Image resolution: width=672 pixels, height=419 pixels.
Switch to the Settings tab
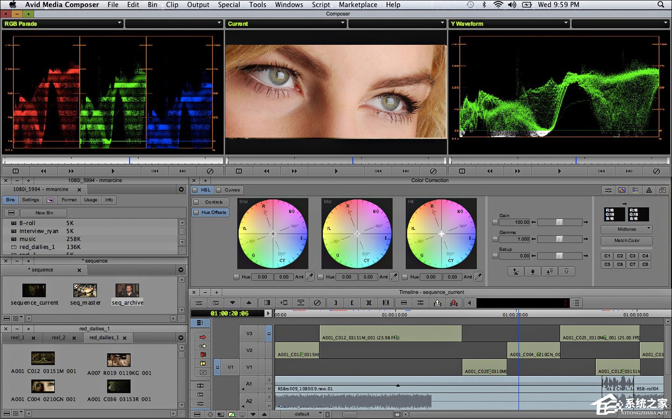(30, 200)
